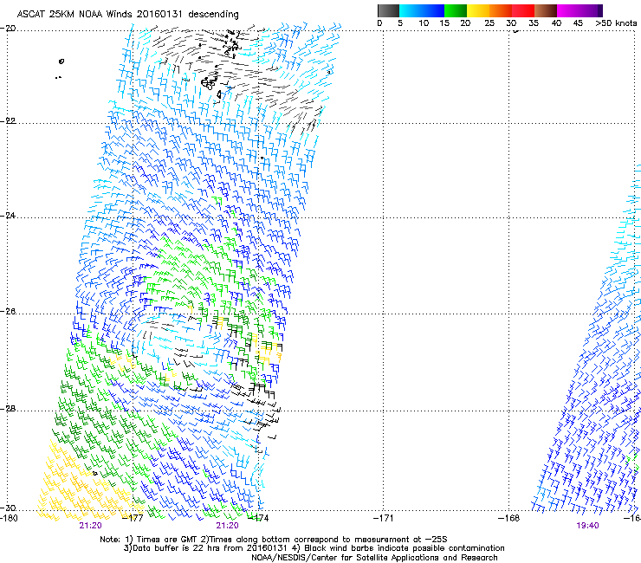641x563 pixels.
Task: Click the green 15-20 knots legend swatch
Action: tap(456, 10)
